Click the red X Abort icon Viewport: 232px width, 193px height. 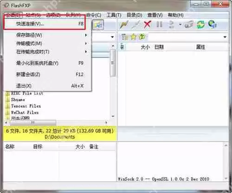click(147, 25)
